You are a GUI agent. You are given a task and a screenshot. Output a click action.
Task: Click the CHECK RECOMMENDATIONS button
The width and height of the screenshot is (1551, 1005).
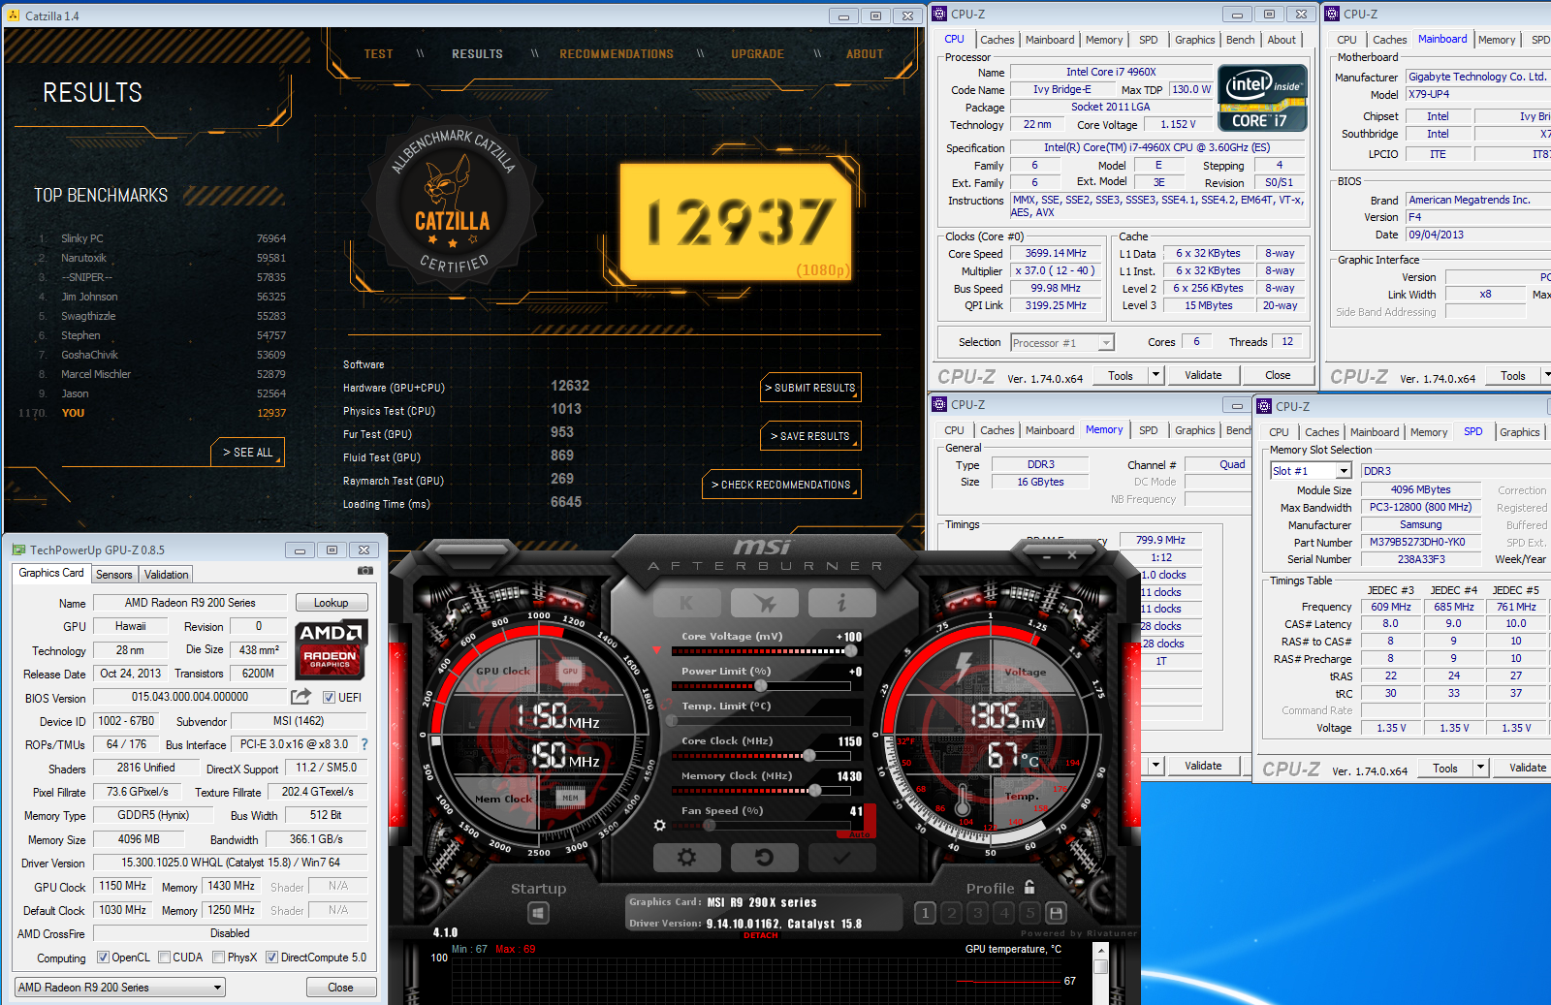(x=780, y=485)
